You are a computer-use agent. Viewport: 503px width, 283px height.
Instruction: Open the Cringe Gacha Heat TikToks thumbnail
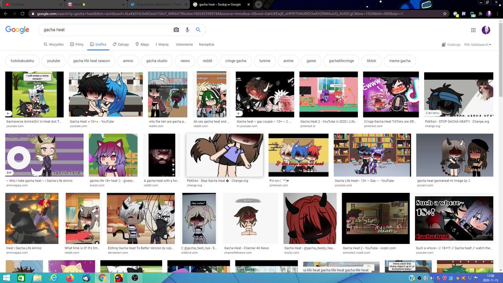pyautogui.click(x=391, y=95)
